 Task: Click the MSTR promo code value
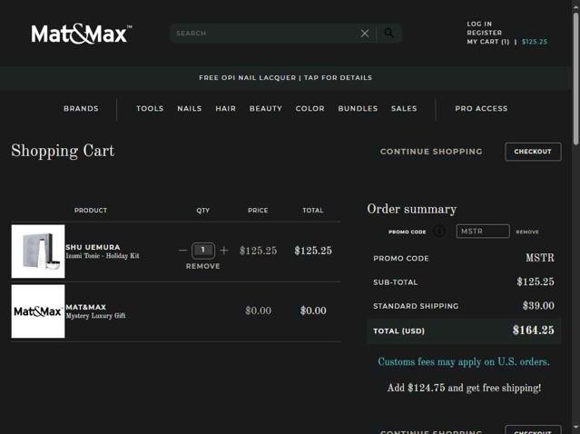click(540, 258)
